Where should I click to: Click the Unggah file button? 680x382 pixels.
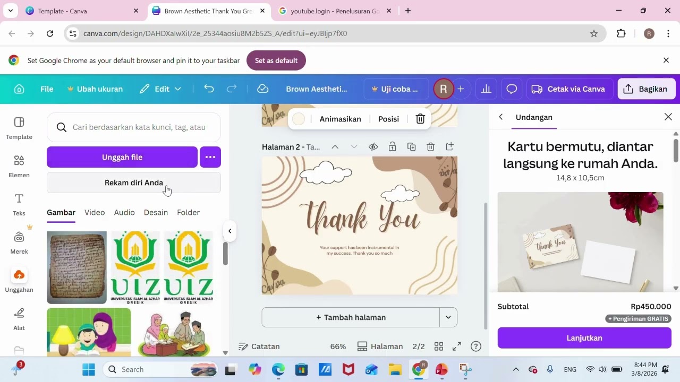[122, 157]
